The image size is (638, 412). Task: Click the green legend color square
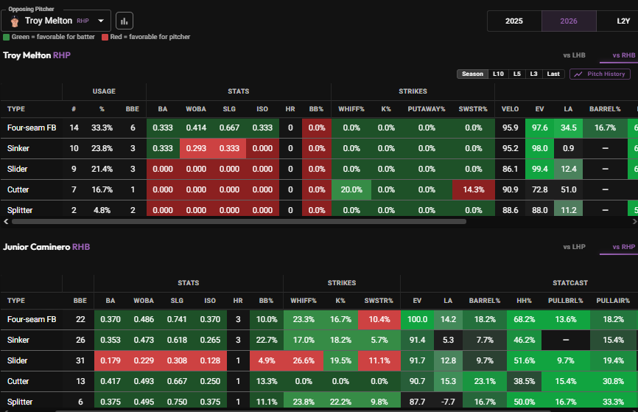(6, 37)
